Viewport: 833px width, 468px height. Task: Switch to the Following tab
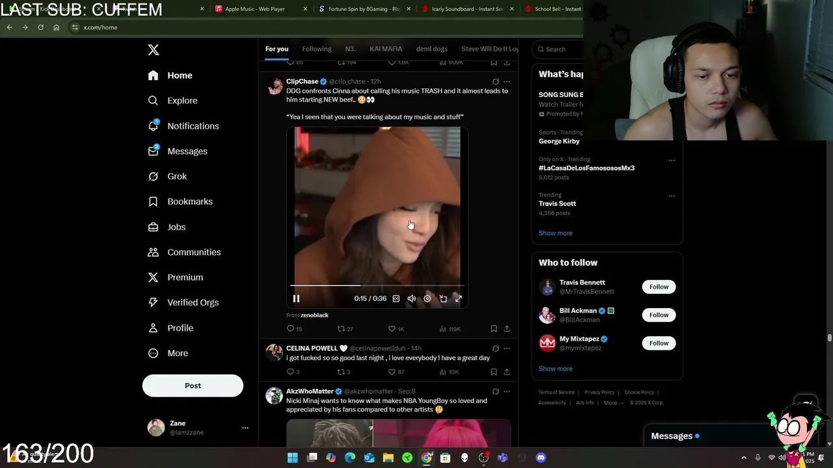[317, 49]
